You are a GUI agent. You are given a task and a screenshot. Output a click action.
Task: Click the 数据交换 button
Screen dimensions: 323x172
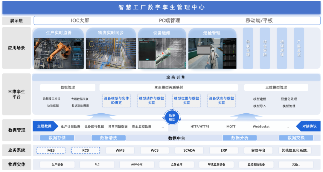pos(296,138)
